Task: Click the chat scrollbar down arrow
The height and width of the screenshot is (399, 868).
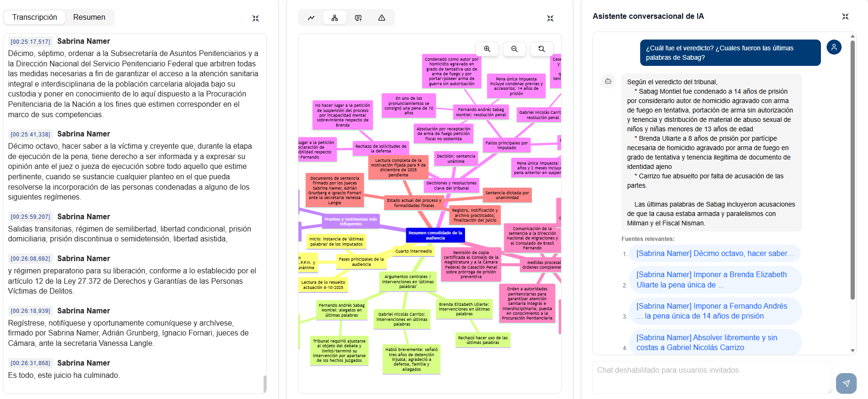Action: coord(852,351)
